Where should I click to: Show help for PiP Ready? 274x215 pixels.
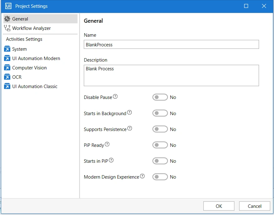[x=107, y=144]
